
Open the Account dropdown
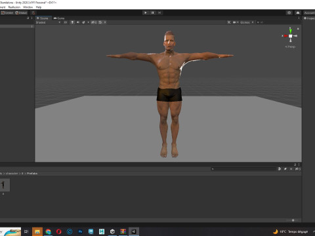309,12
